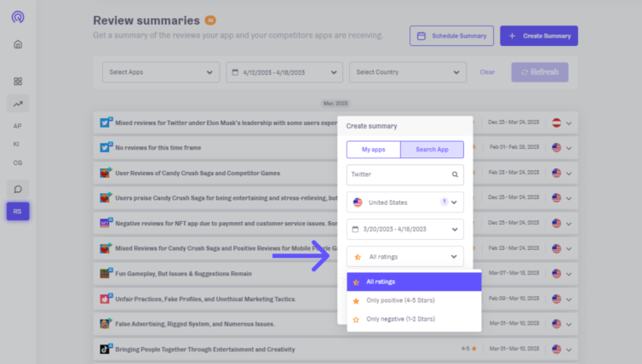Click the app logo at top of sidebar
This screenshot has height=364, width=642.
(18, 17)
